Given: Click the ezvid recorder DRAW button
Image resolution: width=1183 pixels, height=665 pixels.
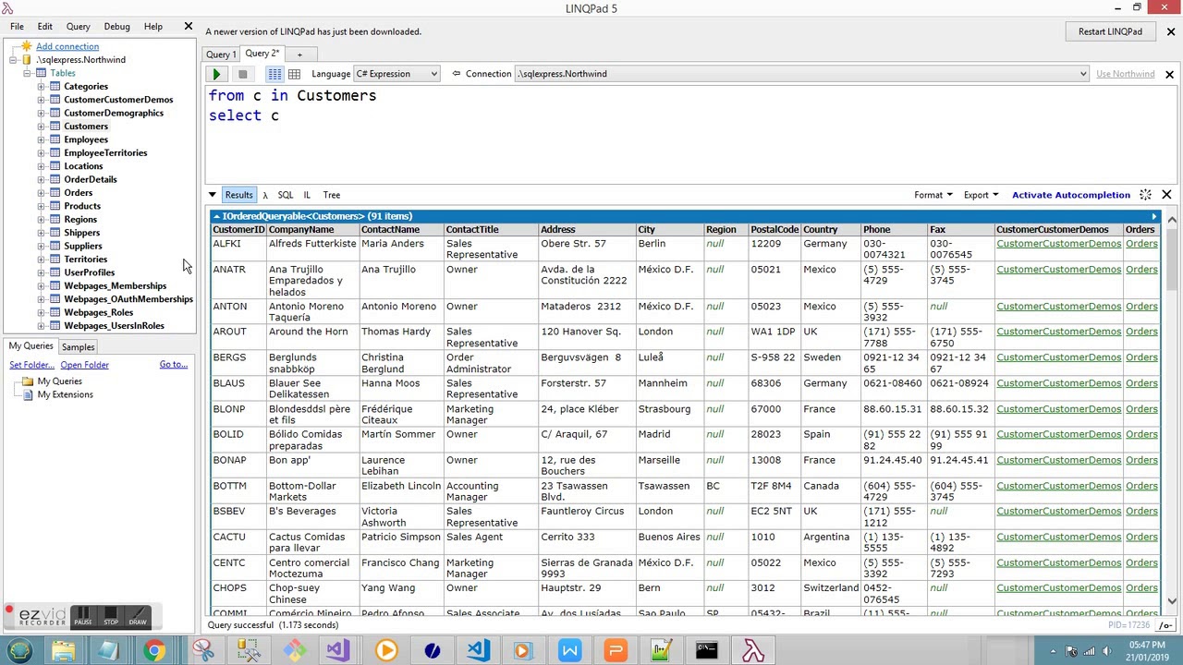Looking at the screenshot, I should 138,616.
